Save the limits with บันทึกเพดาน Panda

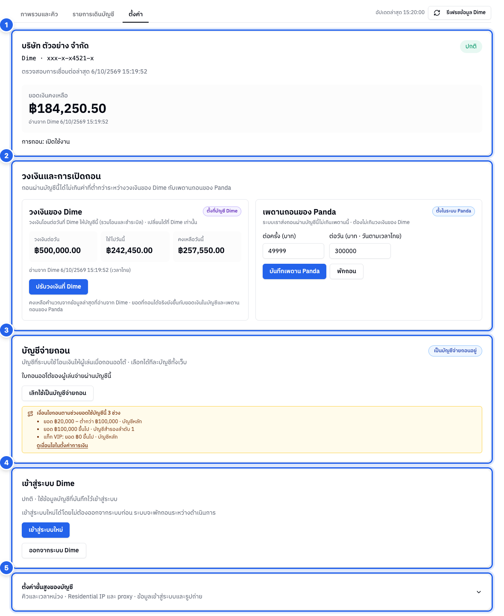[294, 271]
